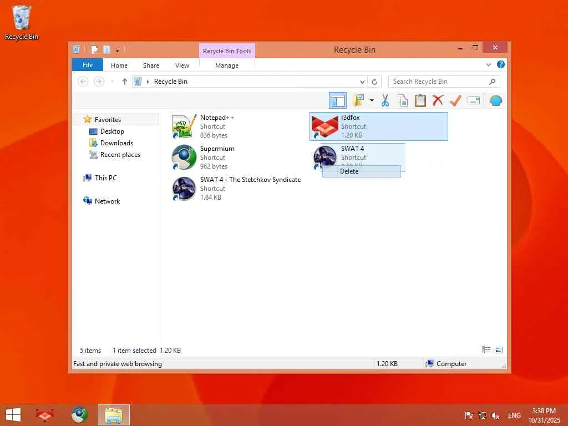Select the Supermium shortcut item
This screenshot has width=568, height=426.
pyautogui.click(x=203, y=157)
